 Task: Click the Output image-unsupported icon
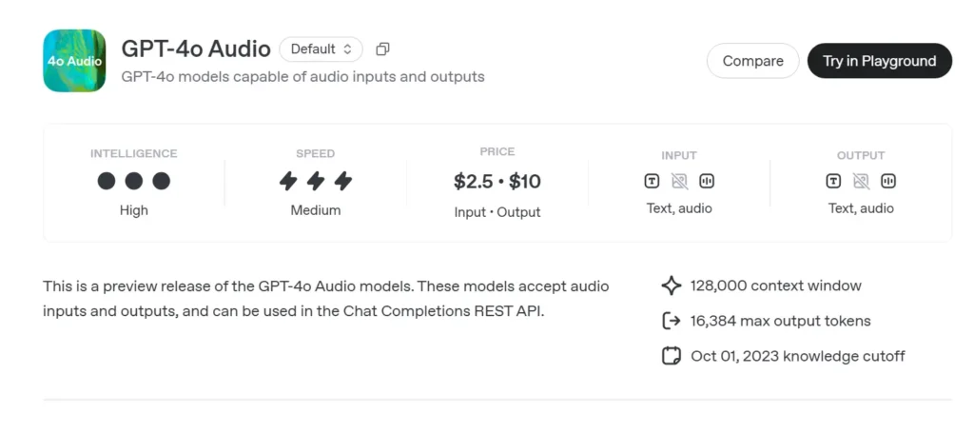coord(861,181)
